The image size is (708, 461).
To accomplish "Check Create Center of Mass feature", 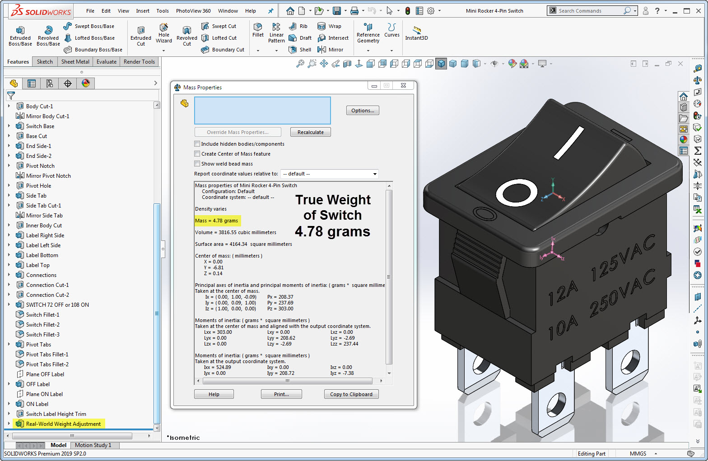I will coord(197,154).
